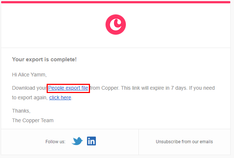Open the Twitter follow icon
This screenshot has height=158, width=234.
click(77, 141)
